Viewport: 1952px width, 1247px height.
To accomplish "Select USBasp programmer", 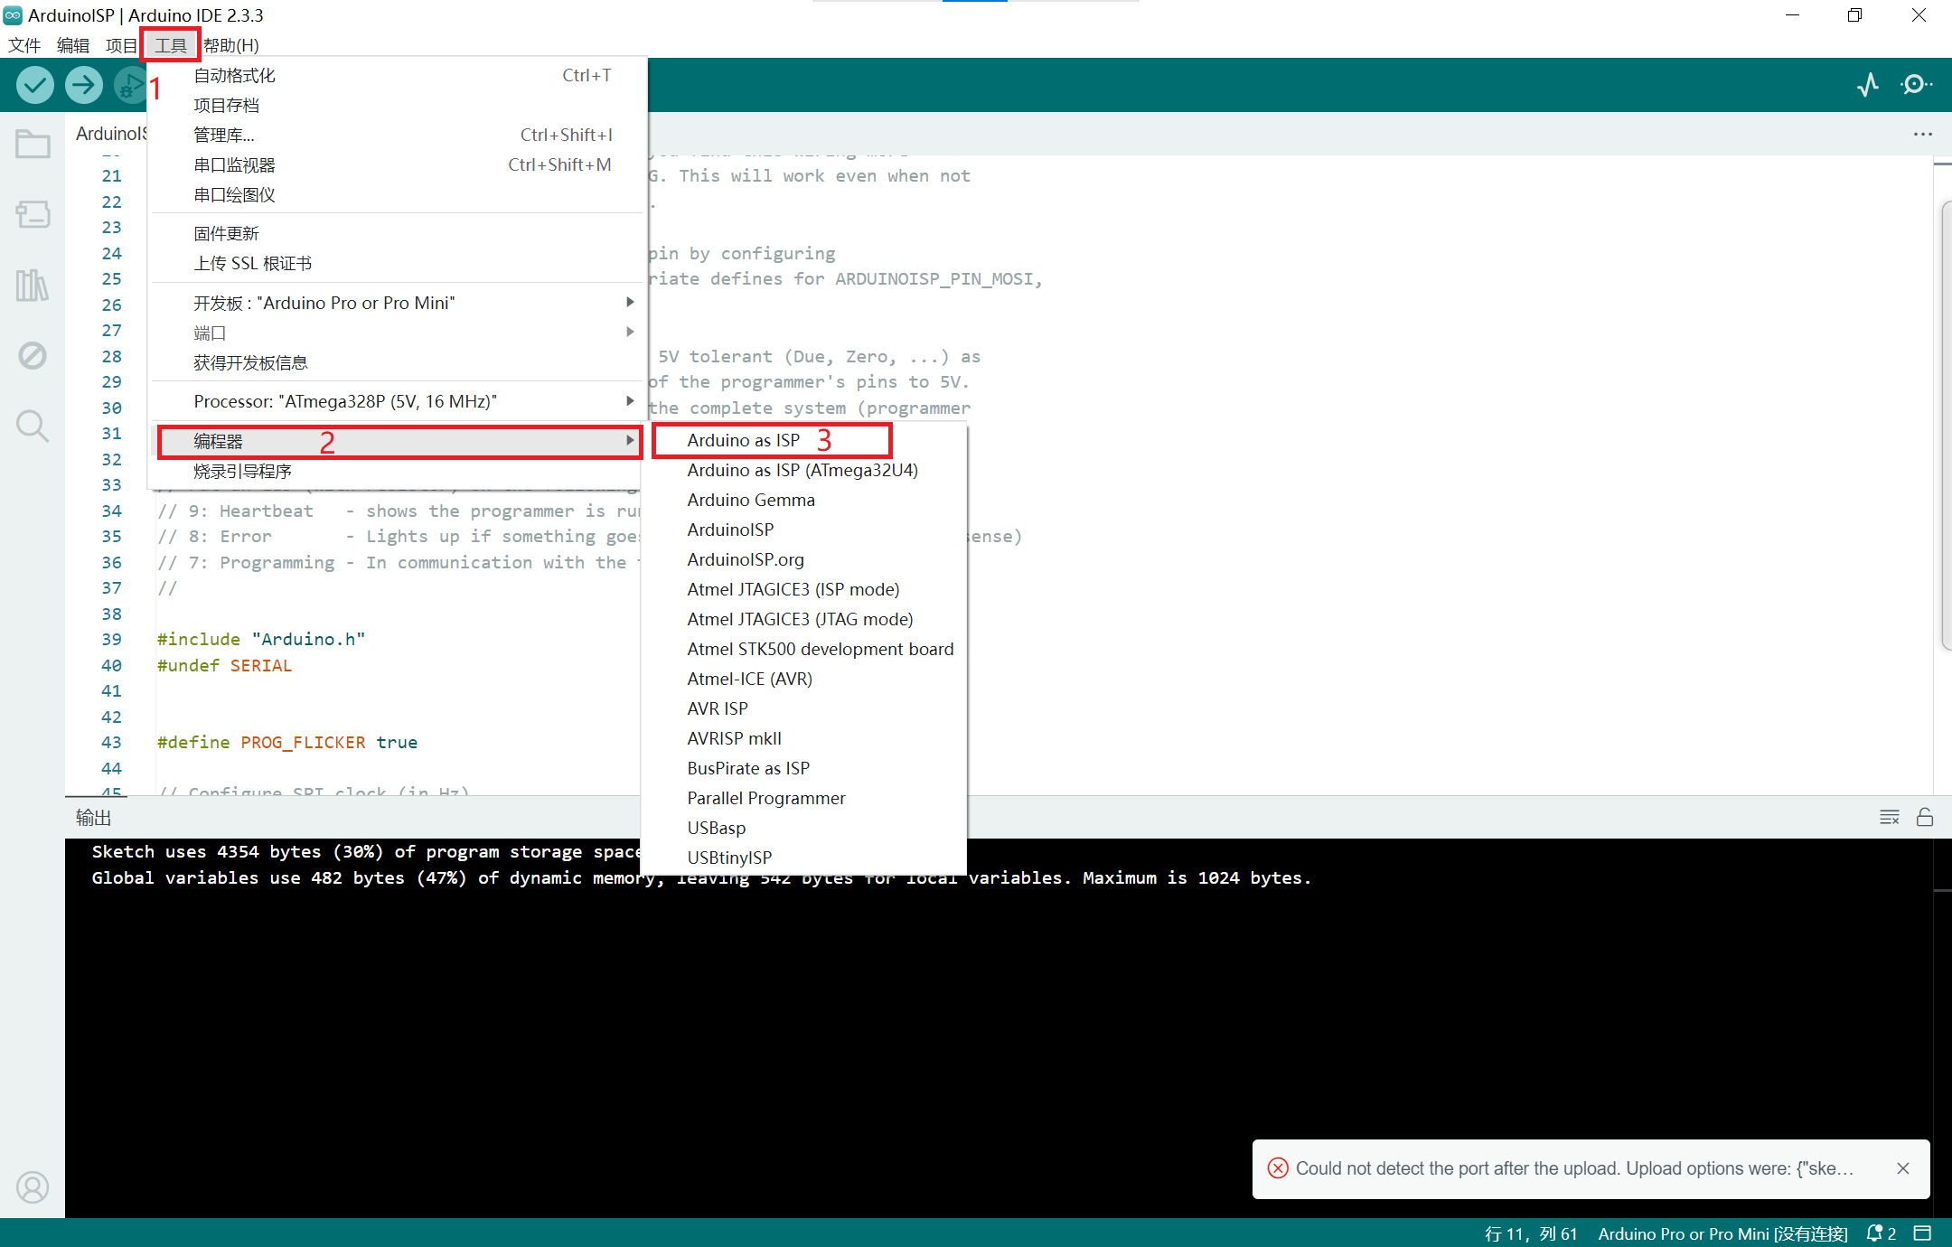I will 803,828.
